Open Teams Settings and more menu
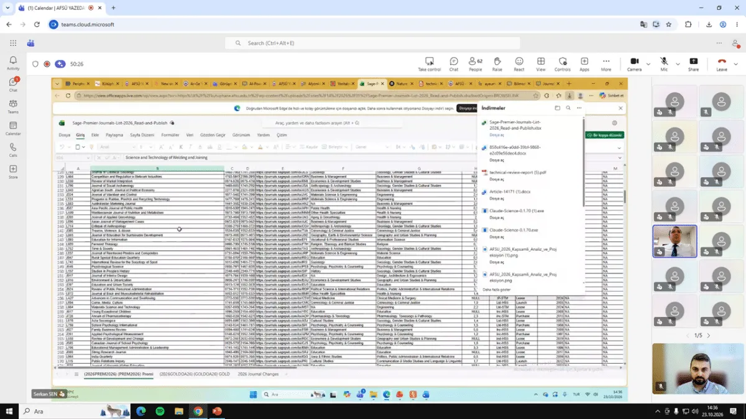 (719, 43)
